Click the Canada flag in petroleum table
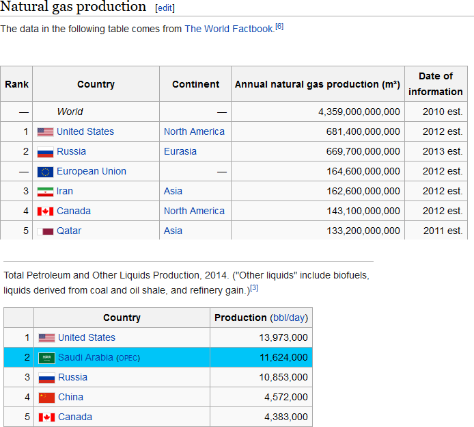474x427 pixels. 46,417
